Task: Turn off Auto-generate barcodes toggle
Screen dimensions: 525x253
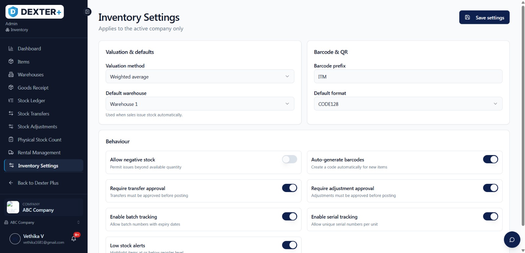Action: (x=491, y=159)
